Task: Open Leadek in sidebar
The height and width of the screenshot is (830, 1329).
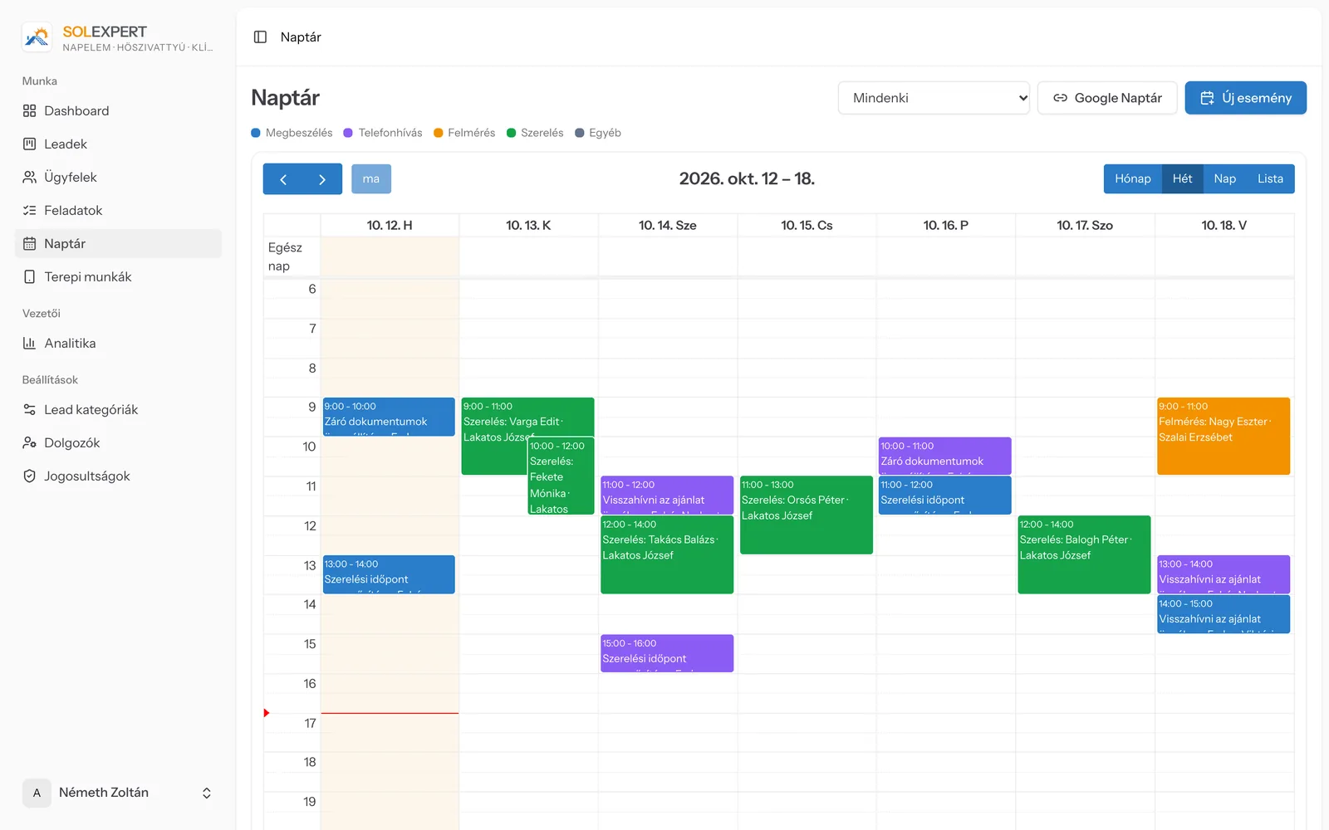Action: [x=118, y=144]
